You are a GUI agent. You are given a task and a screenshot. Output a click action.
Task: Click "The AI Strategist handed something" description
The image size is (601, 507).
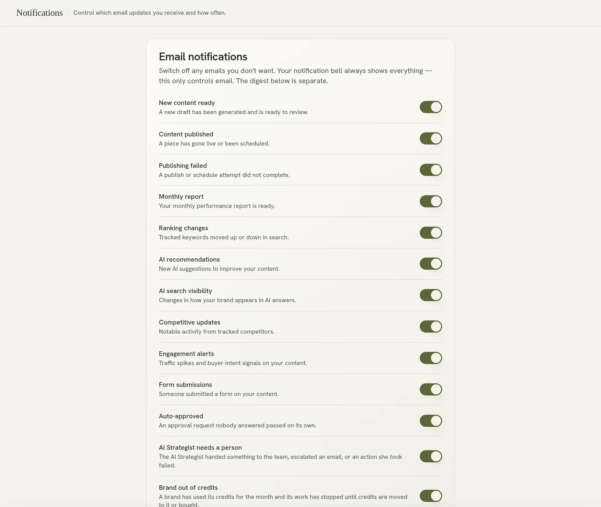pos(281,461)
